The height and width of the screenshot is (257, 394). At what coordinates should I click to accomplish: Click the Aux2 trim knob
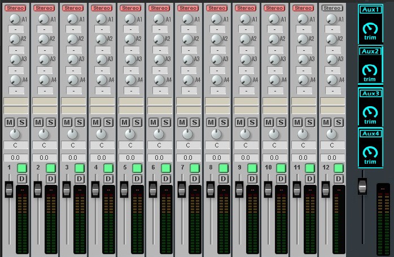pyautogui.click(x=370, y=70)
